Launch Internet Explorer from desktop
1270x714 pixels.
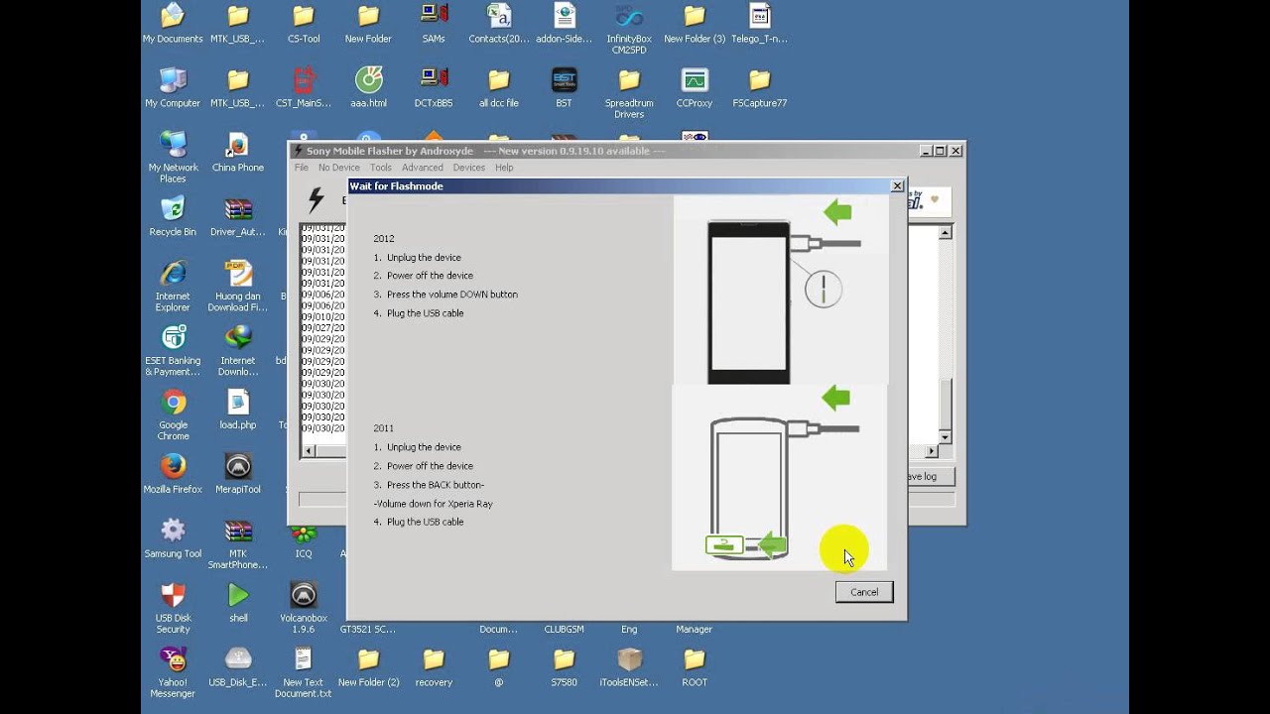click(173, 287)
